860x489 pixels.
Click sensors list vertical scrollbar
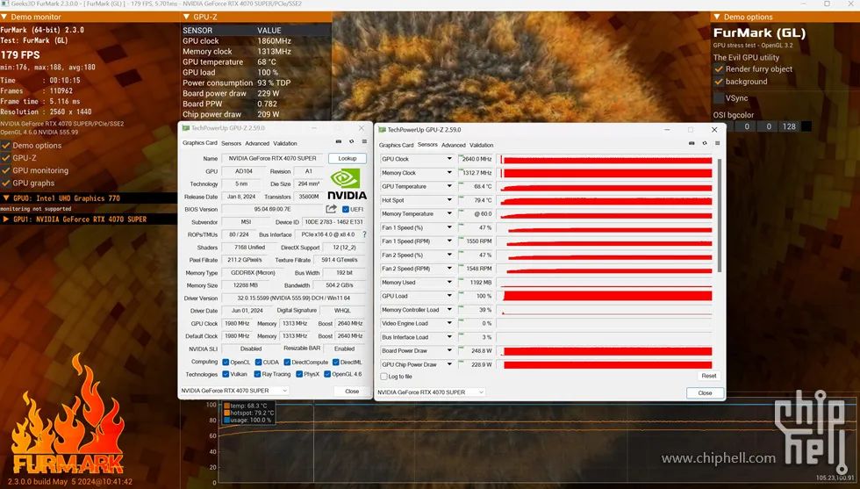719,215
